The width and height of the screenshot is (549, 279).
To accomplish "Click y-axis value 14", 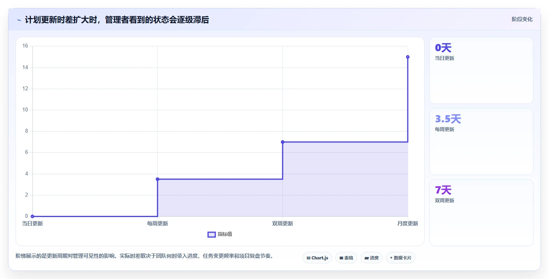I will [x=25, y=67].
